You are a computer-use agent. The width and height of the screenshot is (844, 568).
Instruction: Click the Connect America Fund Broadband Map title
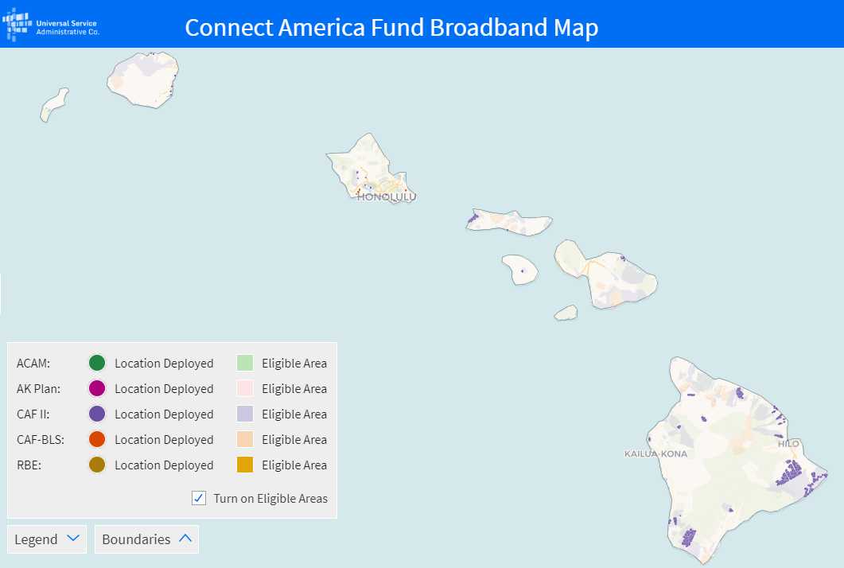[391, 28]
